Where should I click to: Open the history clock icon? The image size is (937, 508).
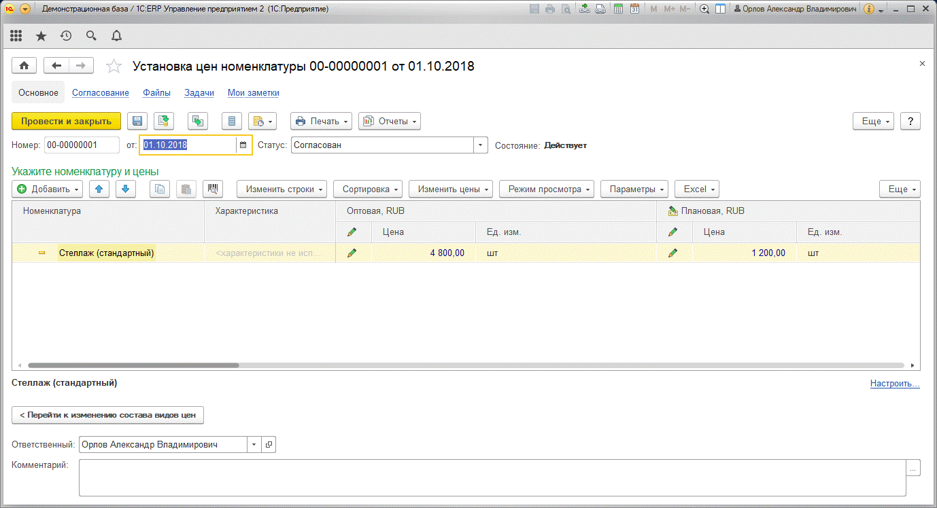tap(66, 36)
